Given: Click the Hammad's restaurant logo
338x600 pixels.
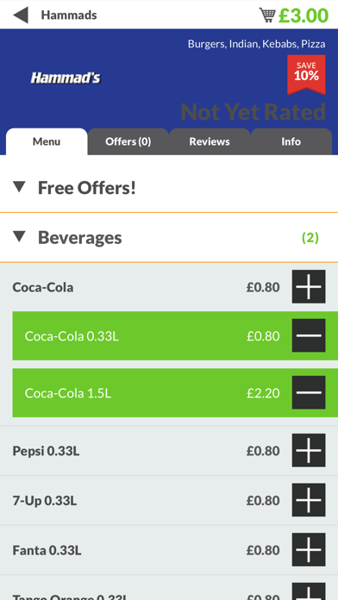Looking at the screenshot, I should [x=66, y=78].
